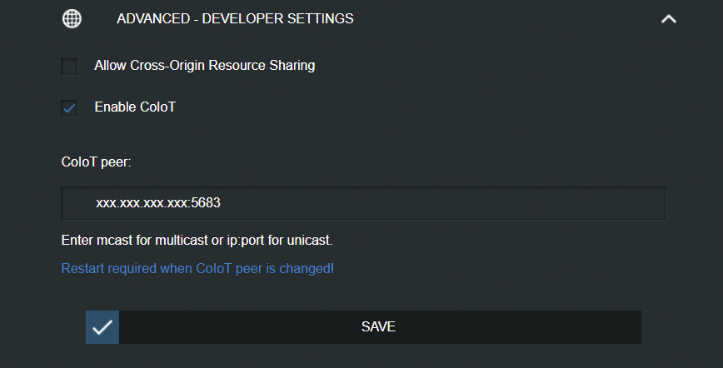Click the blue square left of SAVE
Viewport: 723px width, 368px height.
[x=102, y=327]
